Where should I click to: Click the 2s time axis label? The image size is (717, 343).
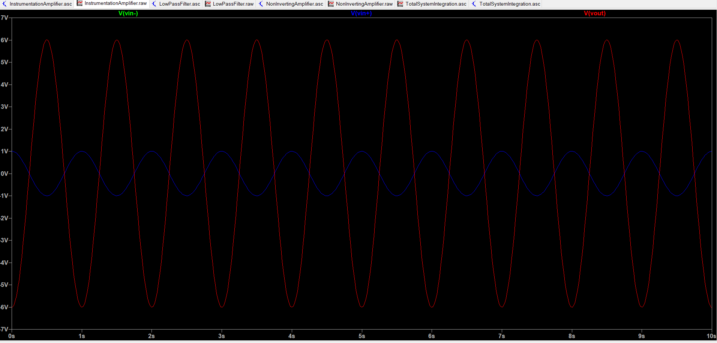pyautogui.click(x=151, y=336)
